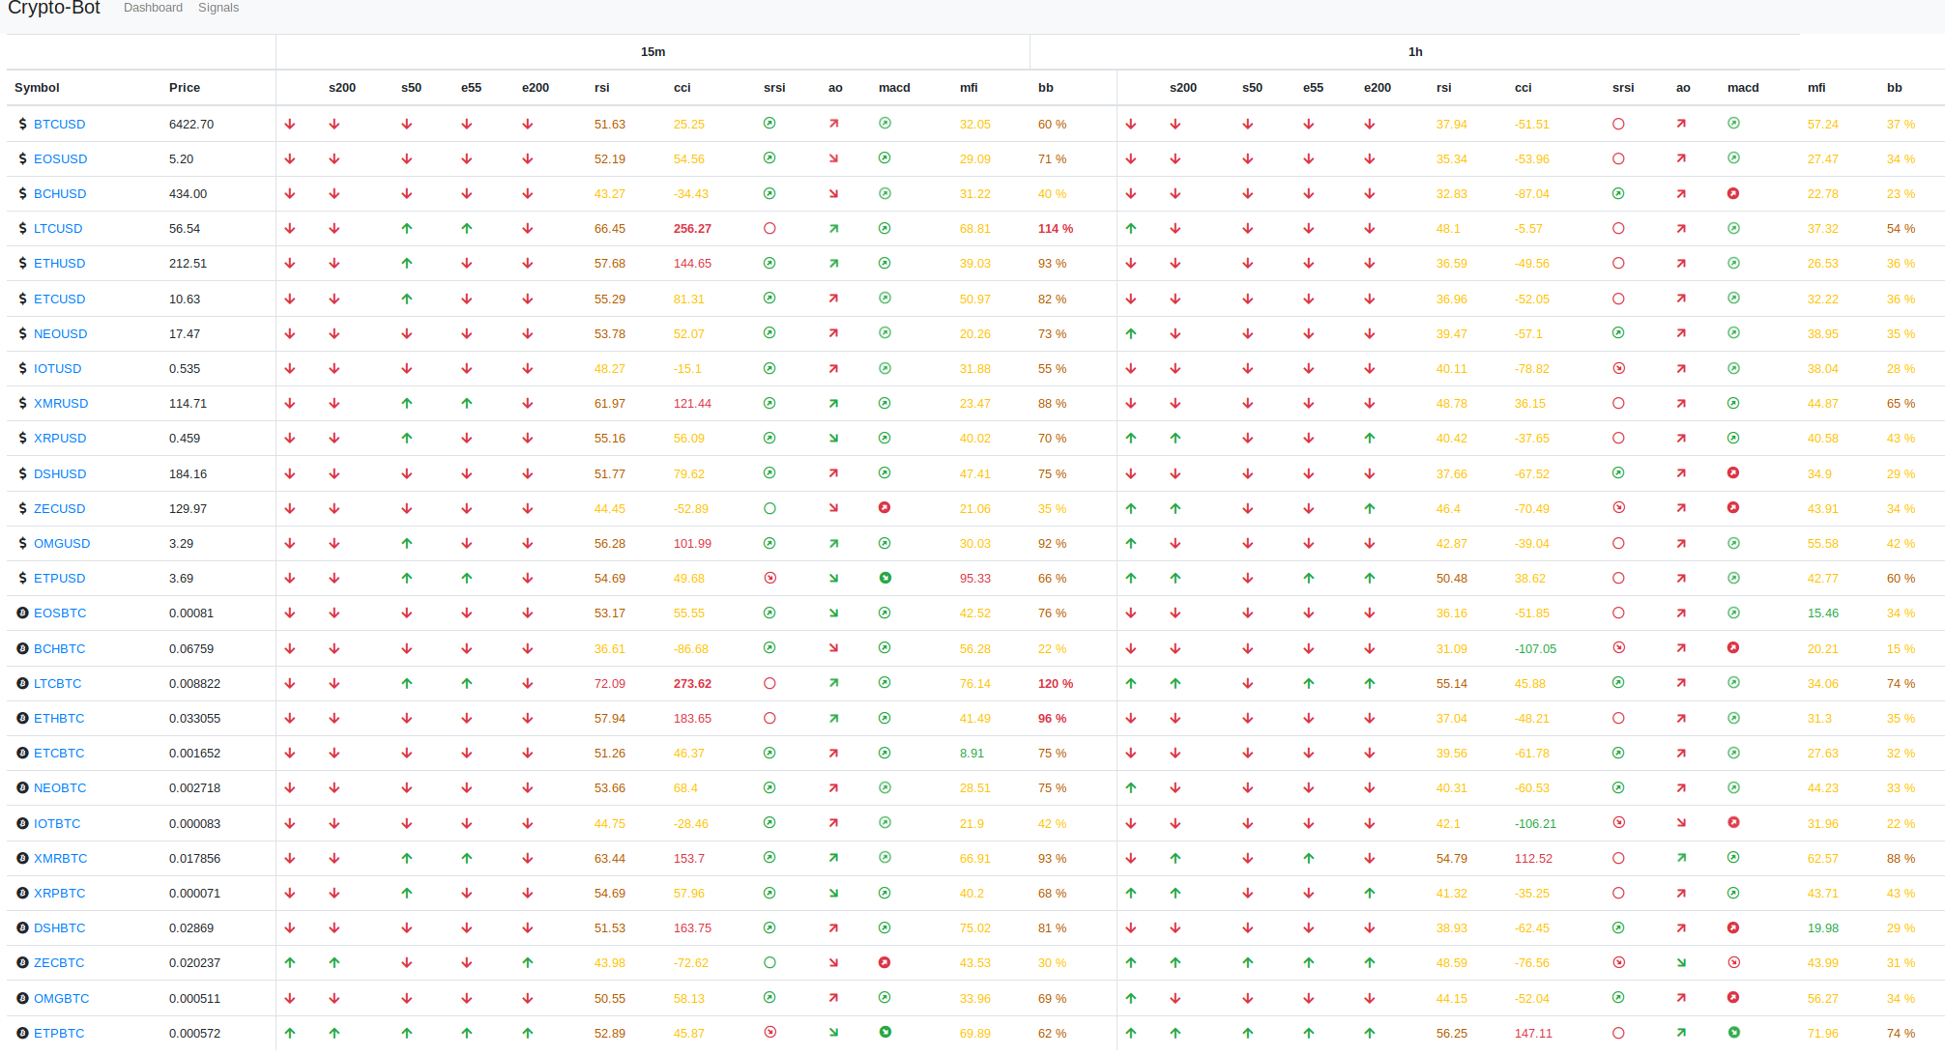Open the XRPBTC symbol link

pyautogui.click(x=60, y=893)
